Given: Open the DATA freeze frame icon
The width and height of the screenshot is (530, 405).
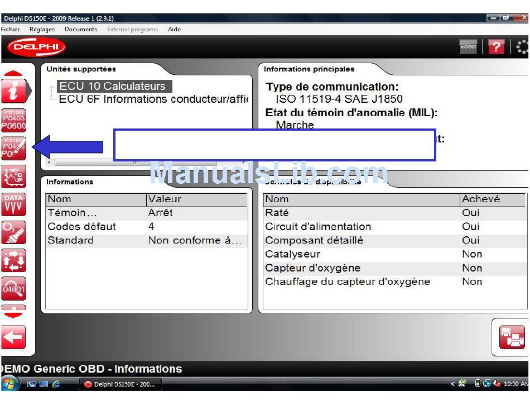Looking at the screenshot, I should [13, 204].
